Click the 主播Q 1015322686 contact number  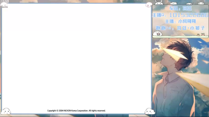(180, 15)
